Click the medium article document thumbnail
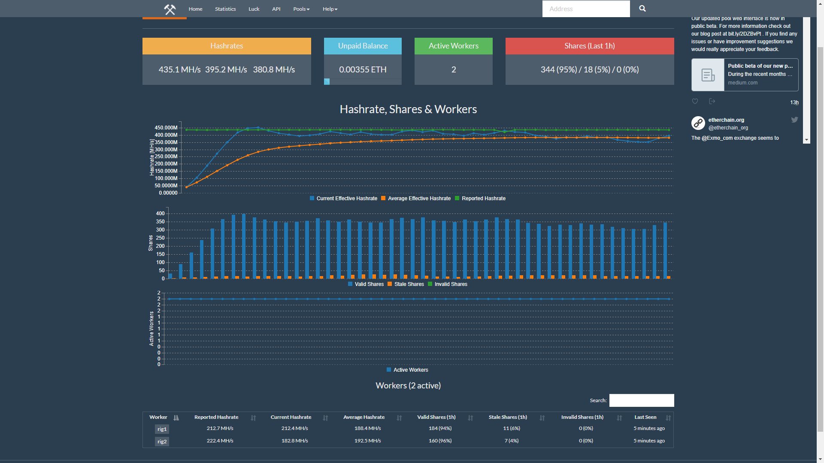824x463 pixels. click(708, 75)
